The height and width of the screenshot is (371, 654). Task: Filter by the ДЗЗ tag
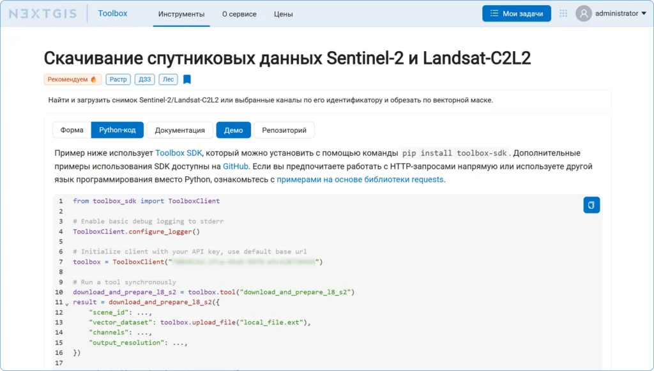(x=145, y=79)
